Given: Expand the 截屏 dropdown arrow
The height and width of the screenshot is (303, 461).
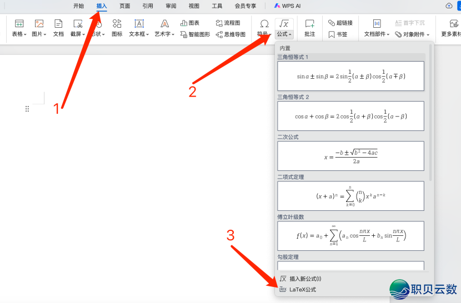Looking at the screenshot, I should 84,34.
